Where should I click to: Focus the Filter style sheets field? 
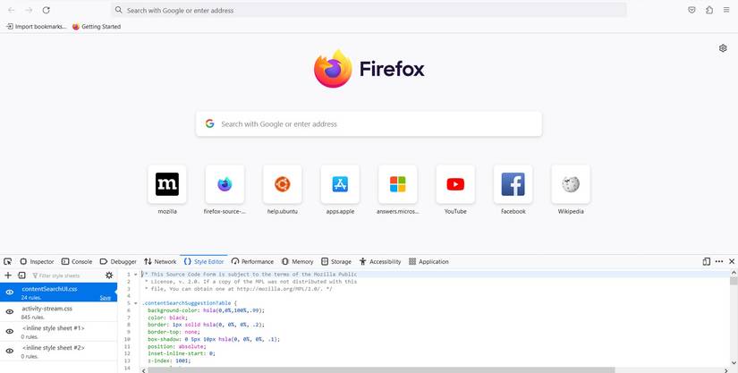click(x=65, y=276)
